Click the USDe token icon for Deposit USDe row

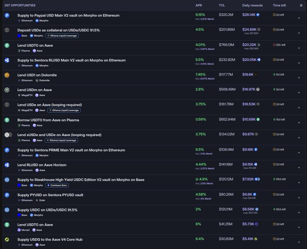7,30
